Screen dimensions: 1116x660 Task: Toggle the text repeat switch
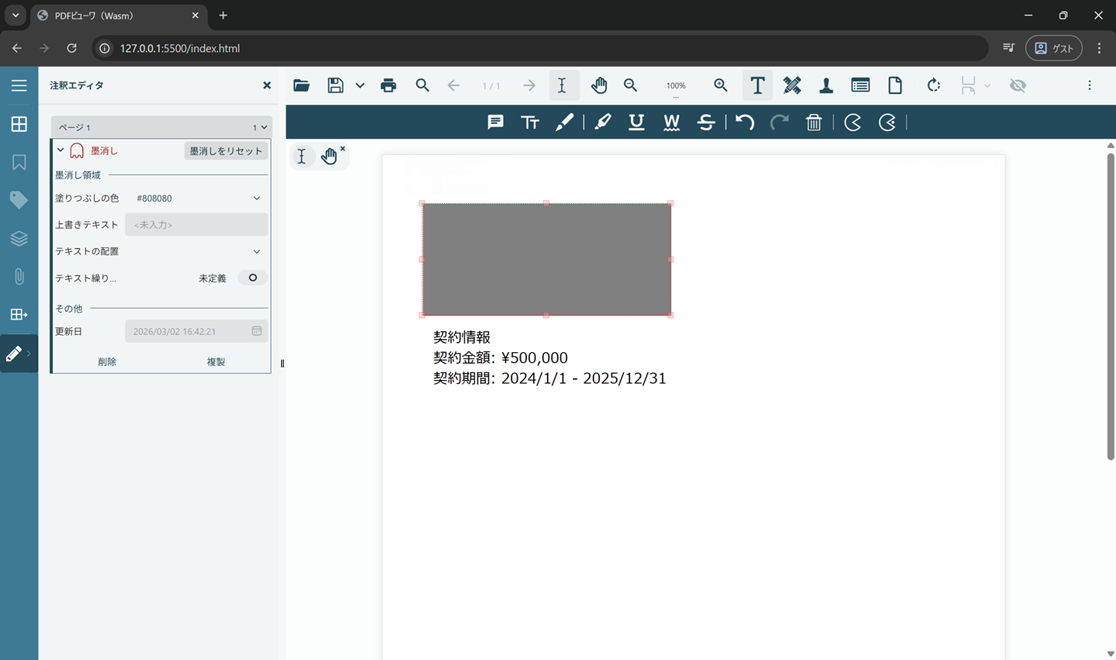coord(252,278)
